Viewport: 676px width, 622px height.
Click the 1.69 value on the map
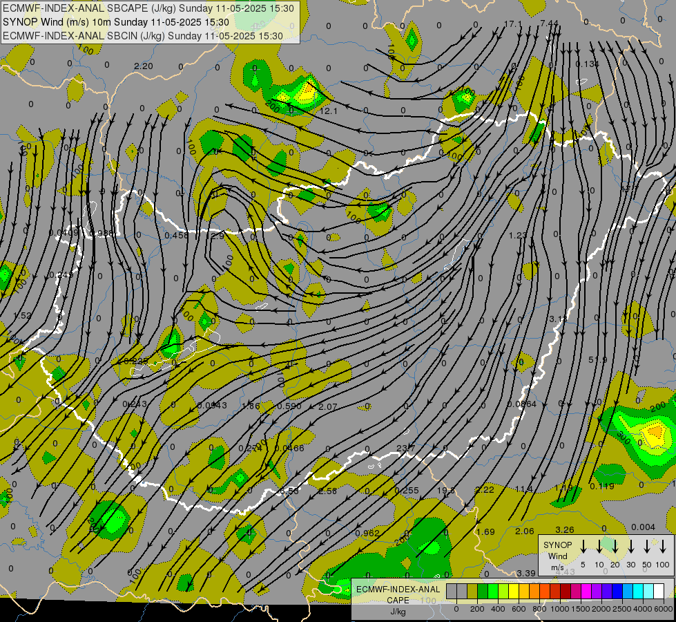click(x=485, y=531)
